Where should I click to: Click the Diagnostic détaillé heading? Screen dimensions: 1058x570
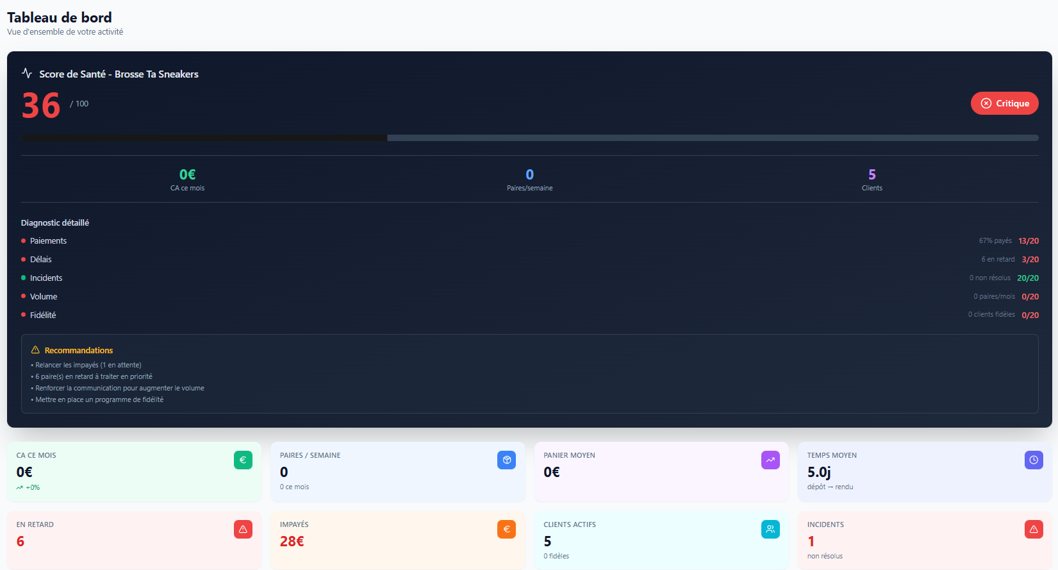click(55, 223)
